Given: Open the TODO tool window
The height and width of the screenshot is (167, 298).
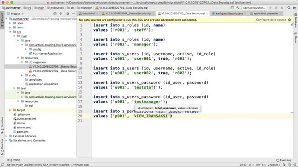Looking at the screenshot, I should point(14,160).
